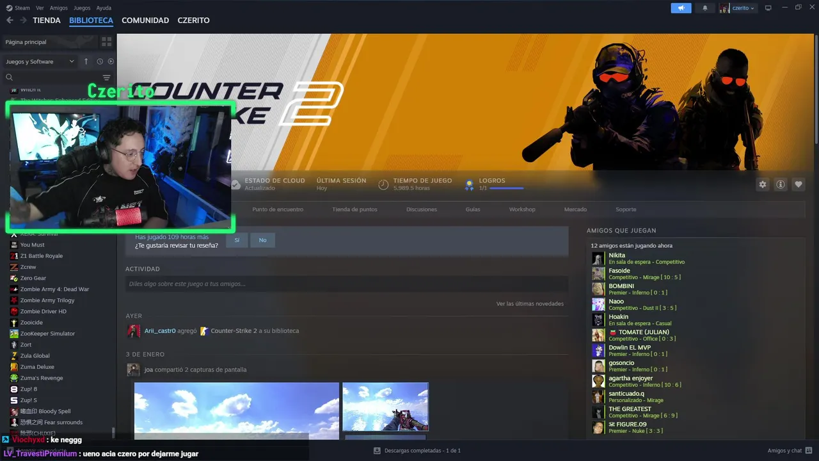Open the notifications bell

pyautogui.click(x=705, y=8)
